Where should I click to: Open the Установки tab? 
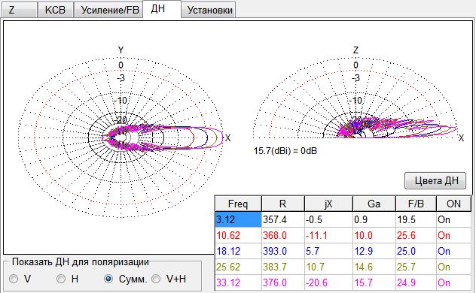209,10
